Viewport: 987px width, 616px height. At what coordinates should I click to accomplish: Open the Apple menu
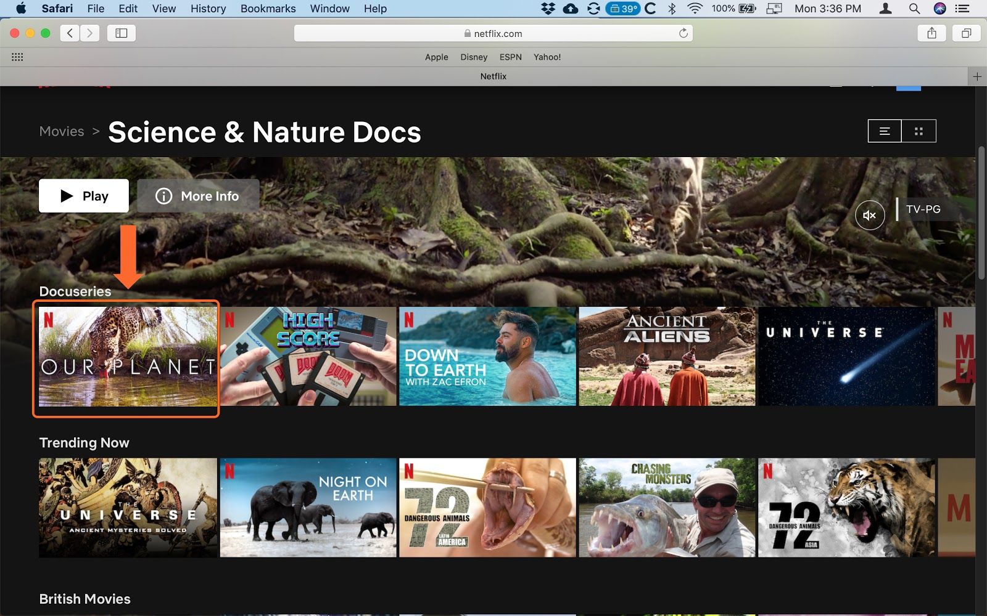[x=20, y=8]
